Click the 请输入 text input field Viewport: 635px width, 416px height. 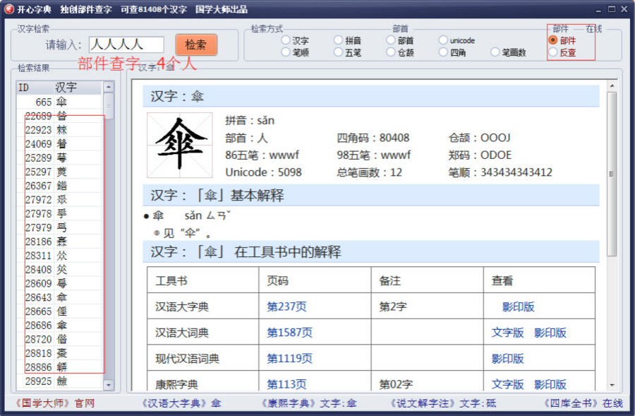(x=126, y=45)
